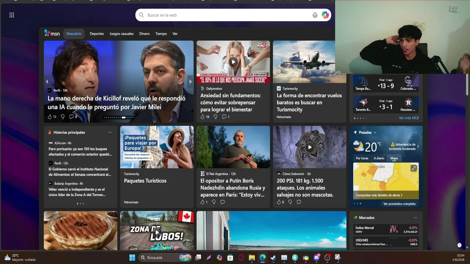Open Copilot from the search bar

[325, 15]
